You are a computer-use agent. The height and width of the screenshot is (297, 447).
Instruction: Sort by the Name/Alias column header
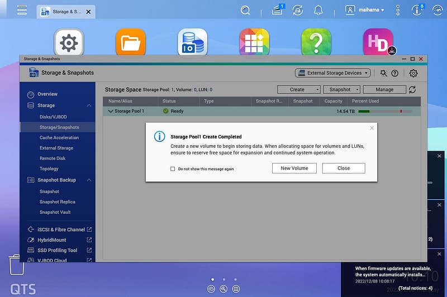[x=120, y=101]
